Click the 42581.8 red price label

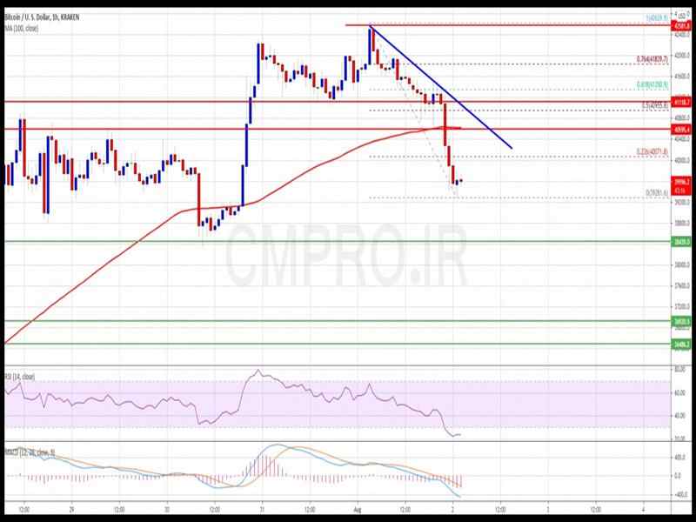681,26
